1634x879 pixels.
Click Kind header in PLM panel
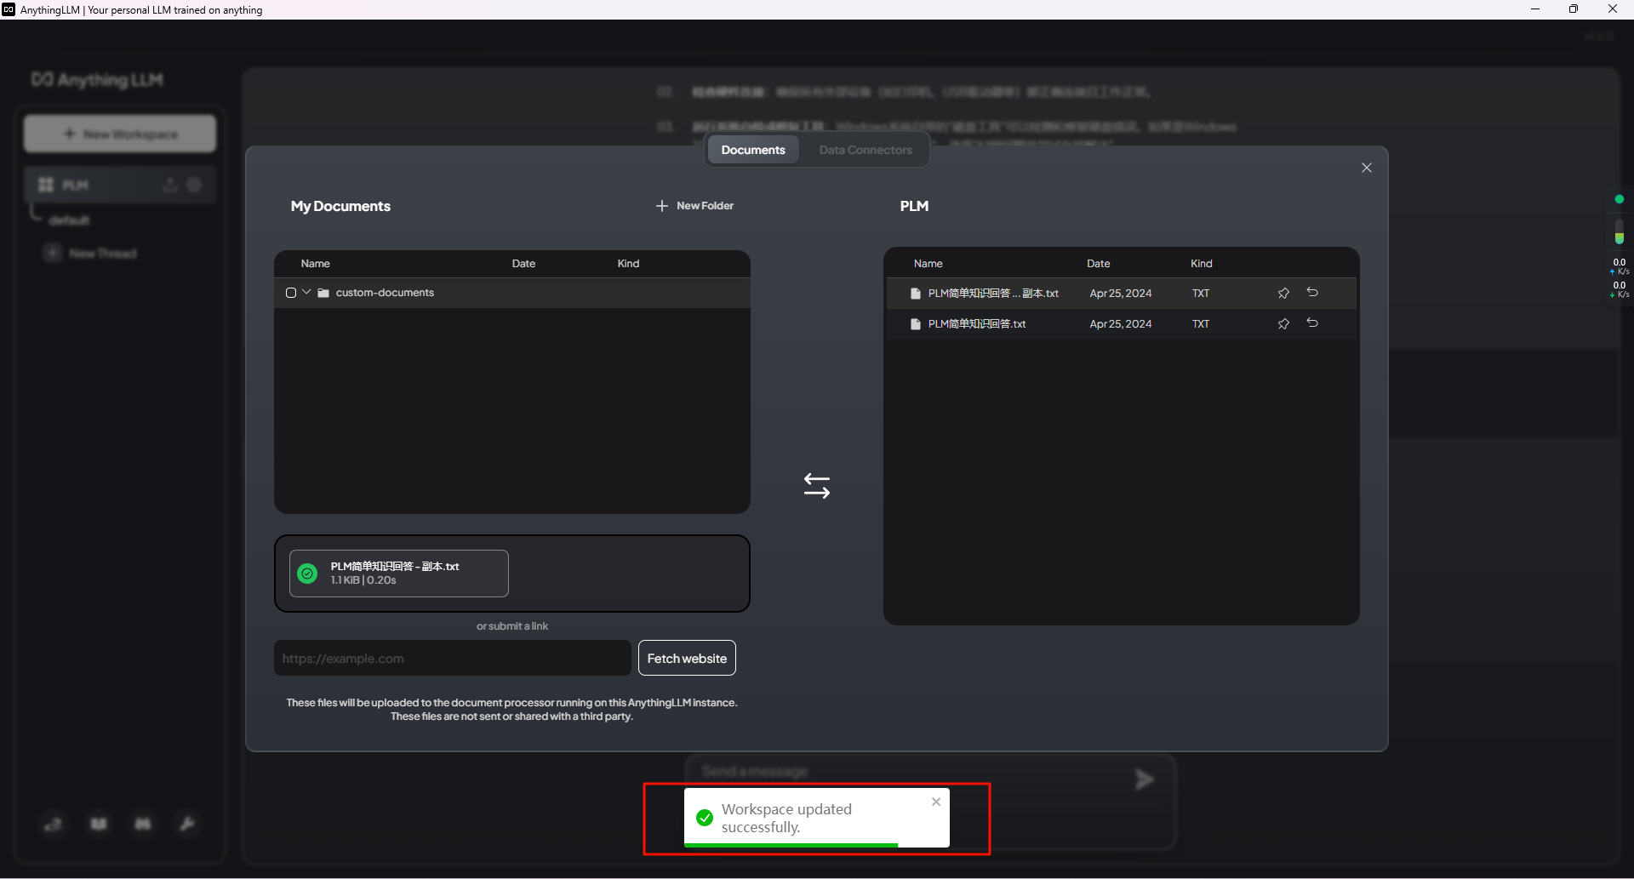click(x=1201, y=264)
